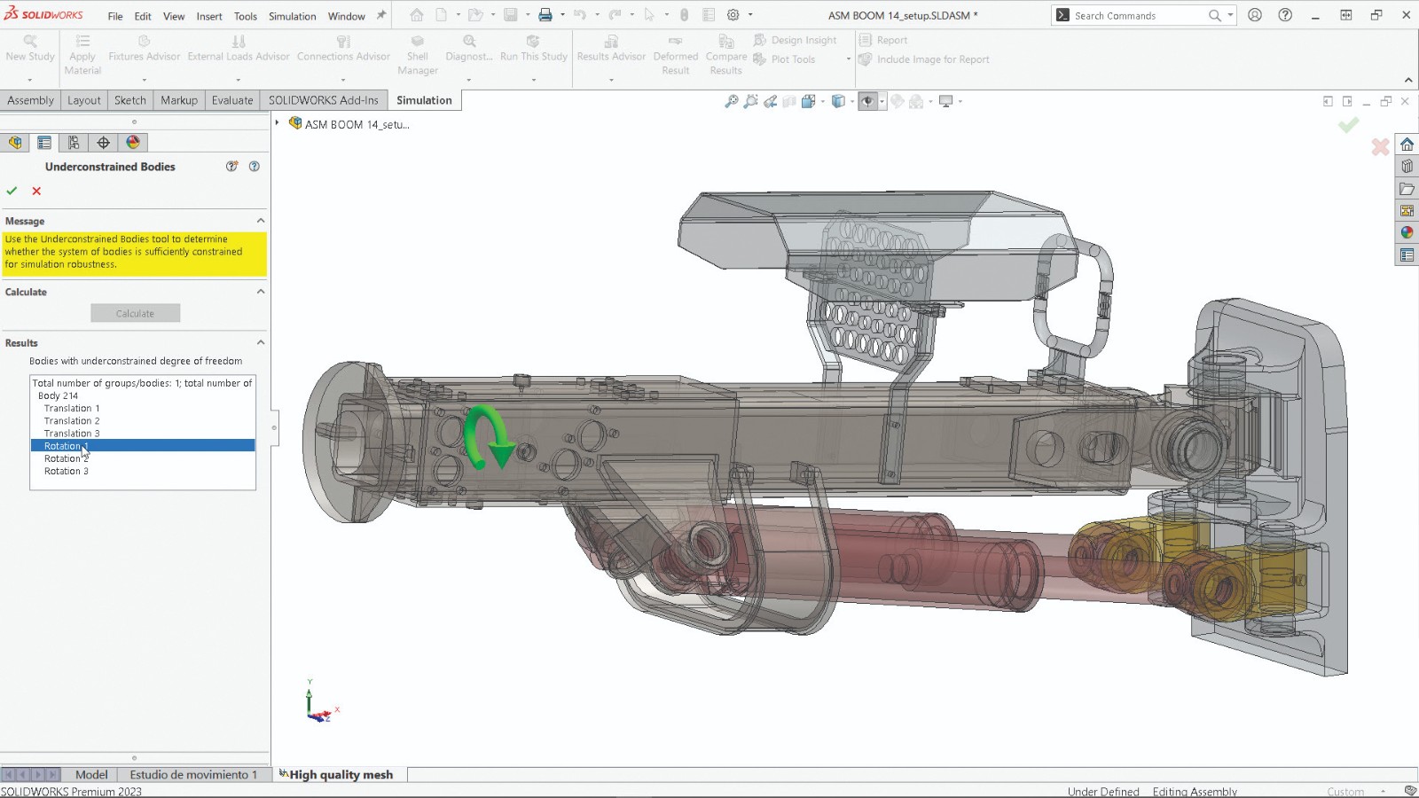Switch to the Evaluate tab
Image resolution: width=1419 pixels, height=798 pixels.
[x=232, y=100]
